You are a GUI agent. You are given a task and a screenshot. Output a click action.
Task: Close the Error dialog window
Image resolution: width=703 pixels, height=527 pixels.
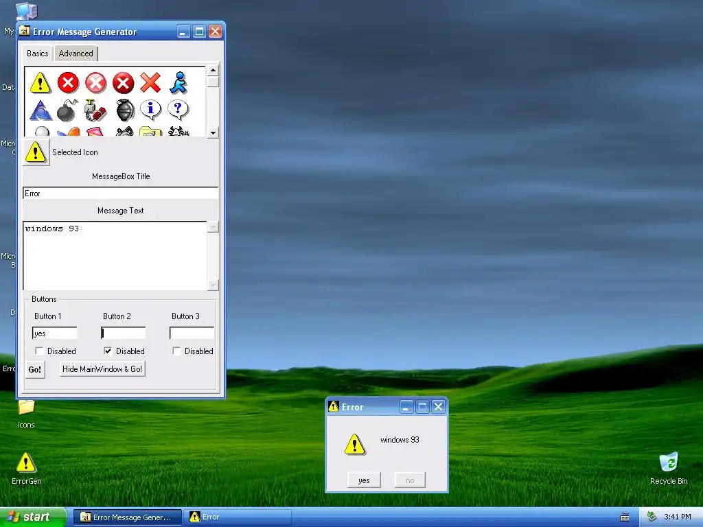tap(439, 406)
